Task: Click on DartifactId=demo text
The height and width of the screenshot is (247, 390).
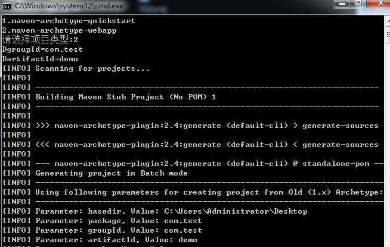Action: pos(40,59)
